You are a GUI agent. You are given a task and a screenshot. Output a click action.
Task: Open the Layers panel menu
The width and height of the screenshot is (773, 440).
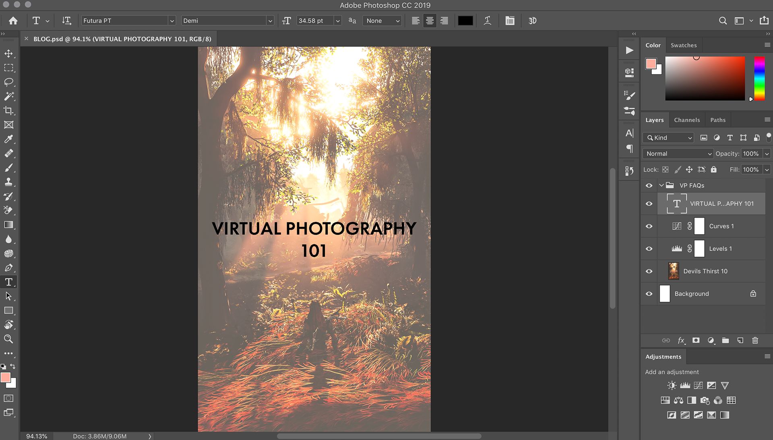(x=767, y=120)
